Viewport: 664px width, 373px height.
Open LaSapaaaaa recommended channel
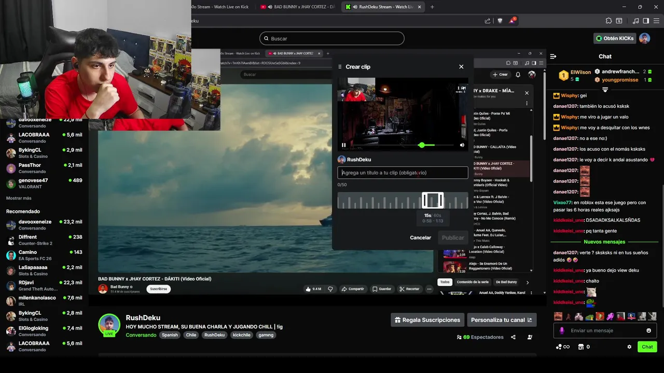44,270
